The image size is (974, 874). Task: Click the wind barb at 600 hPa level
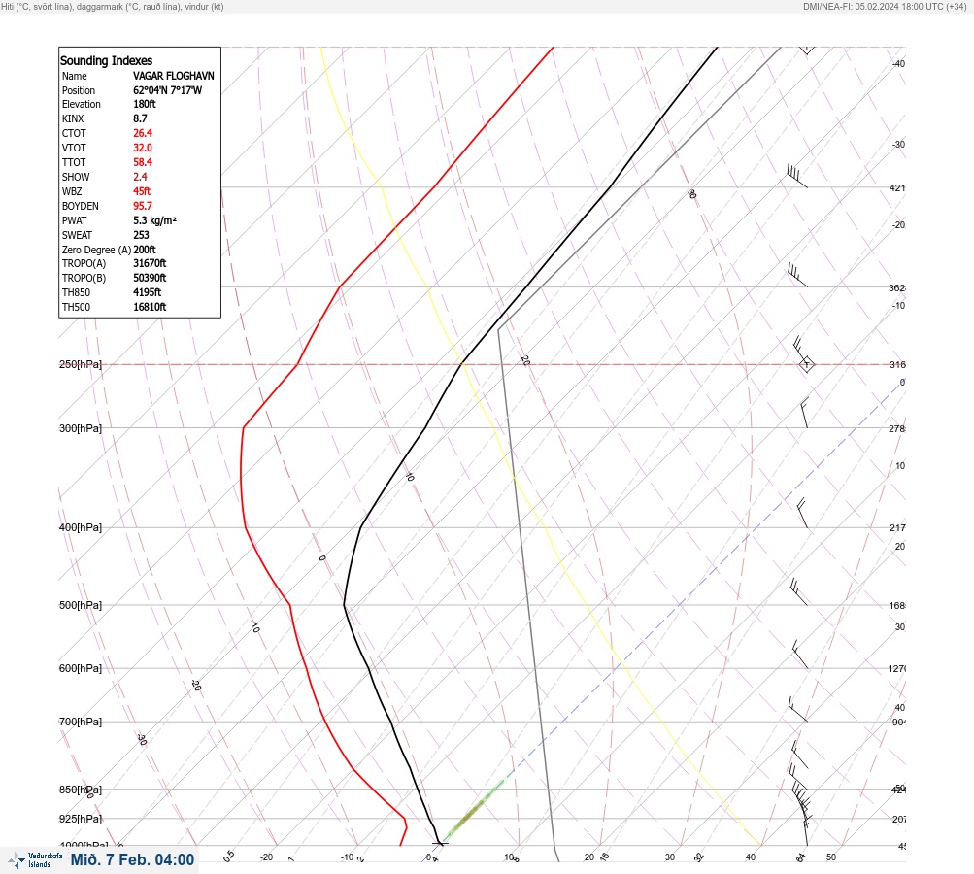(800, 655)
